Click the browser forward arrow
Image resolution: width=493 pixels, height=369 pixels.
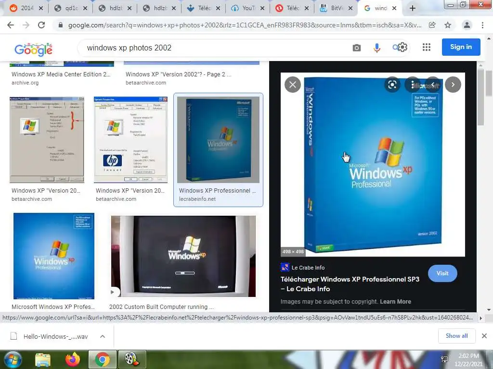pos(26,25)
